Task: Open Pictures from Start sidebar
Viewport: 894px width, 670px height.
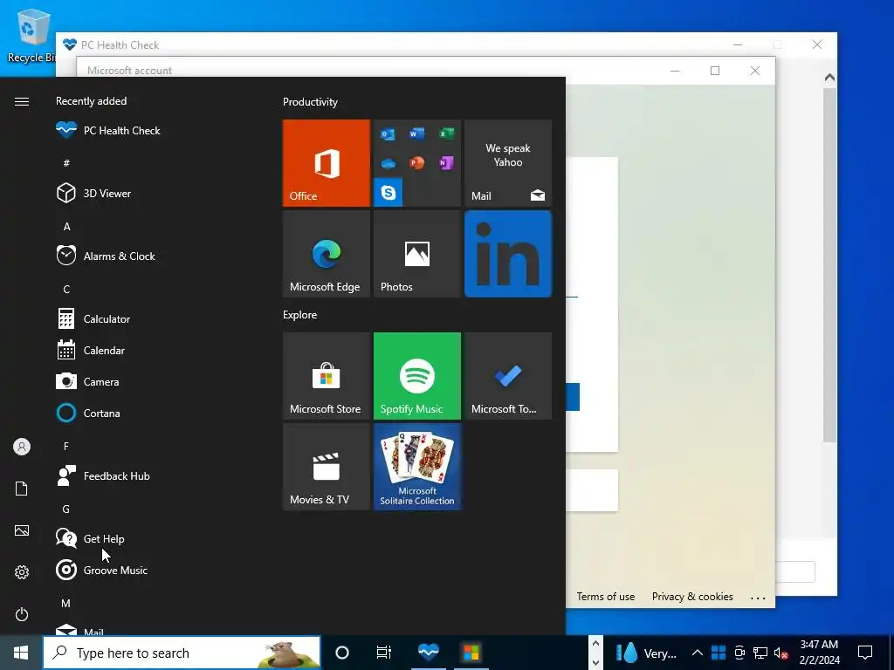Action: tap(22, 530)
